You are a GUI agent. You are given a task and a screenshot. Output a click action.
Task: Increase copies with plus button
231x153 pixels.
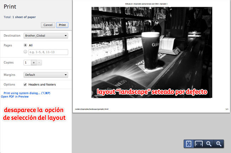click(x=34, y=63)
